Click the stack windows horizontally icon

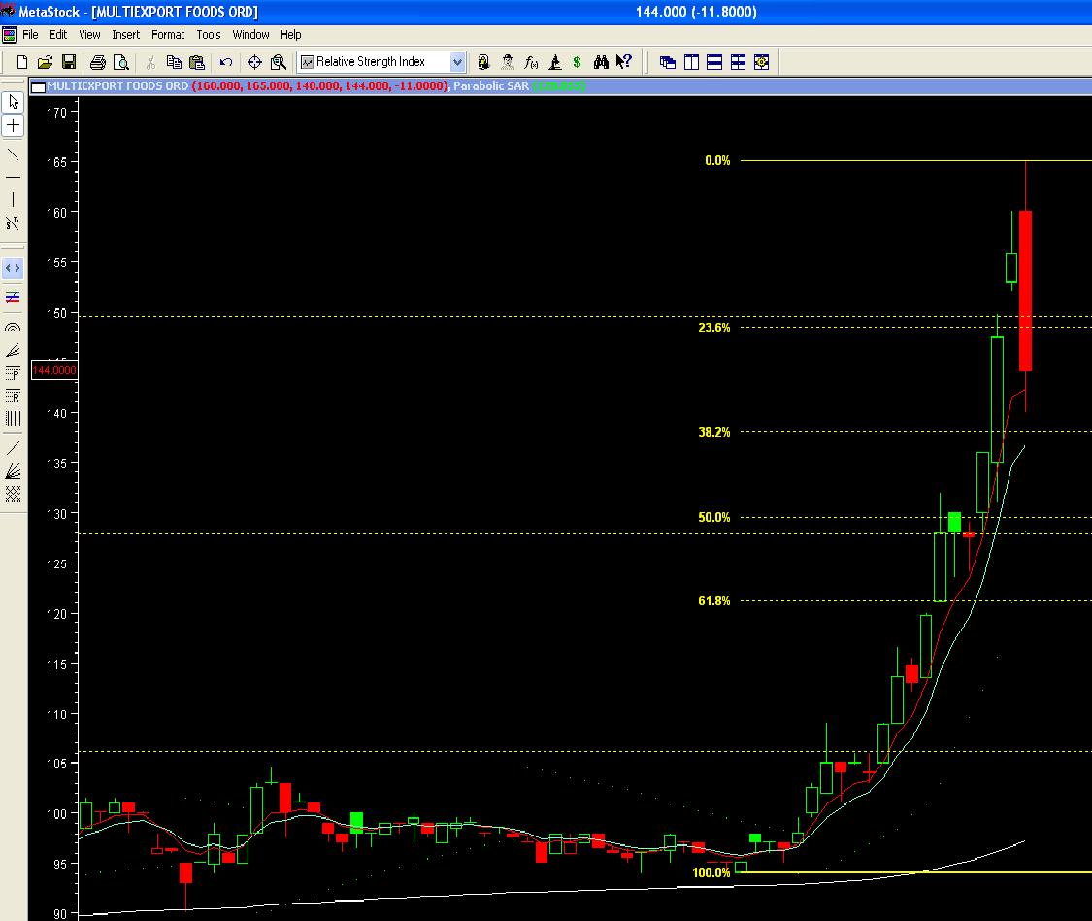coord(713,62)
